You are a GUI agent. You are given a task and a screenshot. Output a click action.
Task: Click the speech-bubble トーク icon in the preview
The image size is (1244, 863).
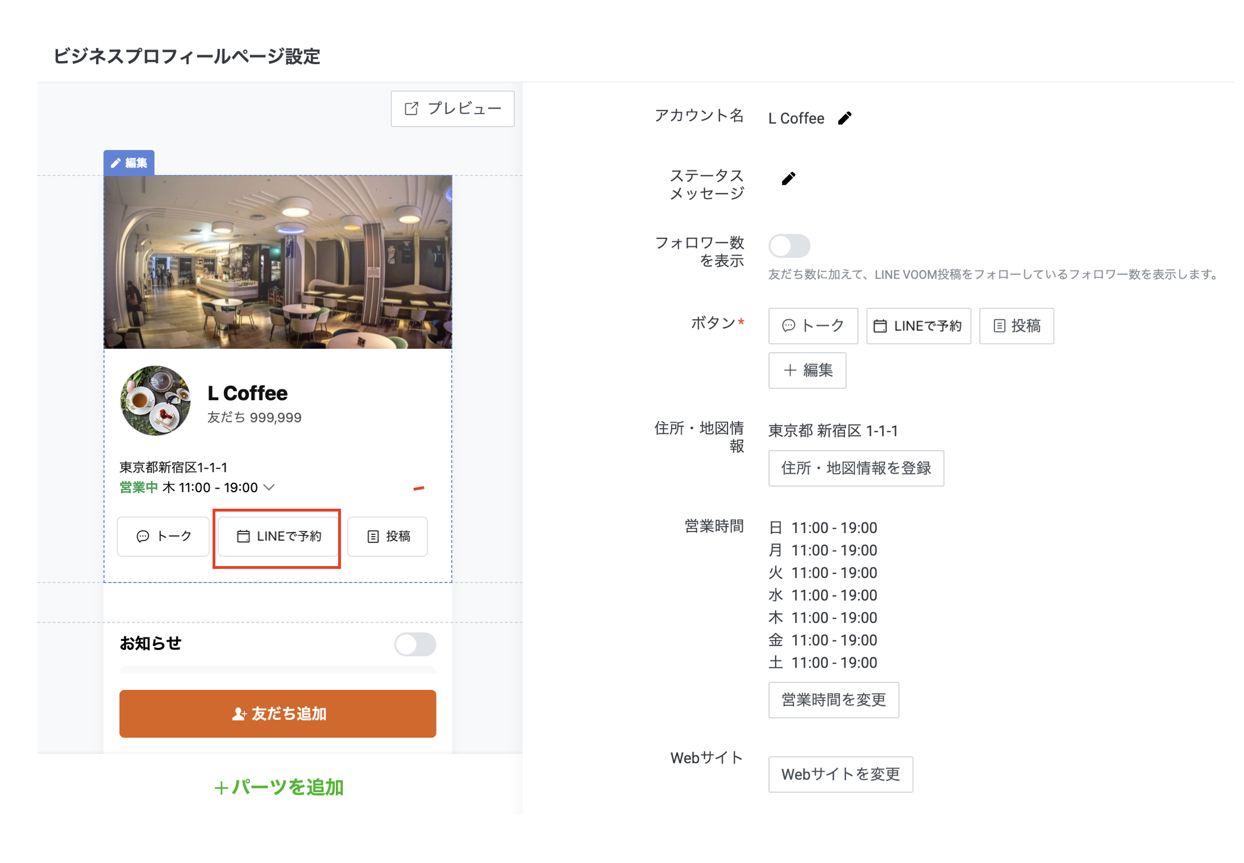(x=143, y=536)
